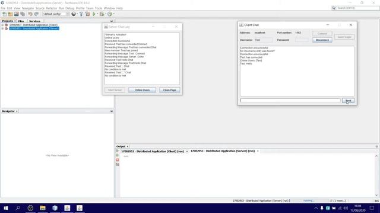Image resolution: width=380 pixels, height=213 pixels.
Task: Switch to the Services tab
Action: pos(34,21)
